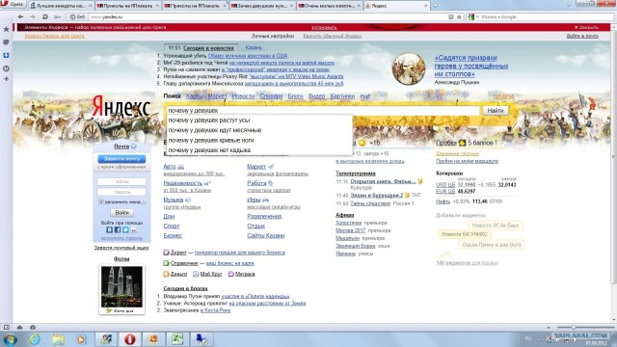617x347 pixels.
Task: Click the login (логин) field
Action: [x=121, y=182]
